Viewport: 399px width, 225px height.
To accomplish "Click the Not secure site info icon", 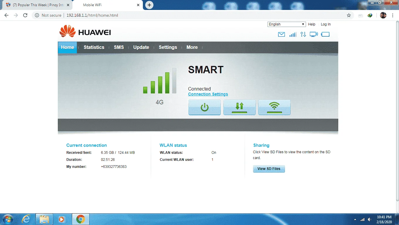I will click(37, 15).
